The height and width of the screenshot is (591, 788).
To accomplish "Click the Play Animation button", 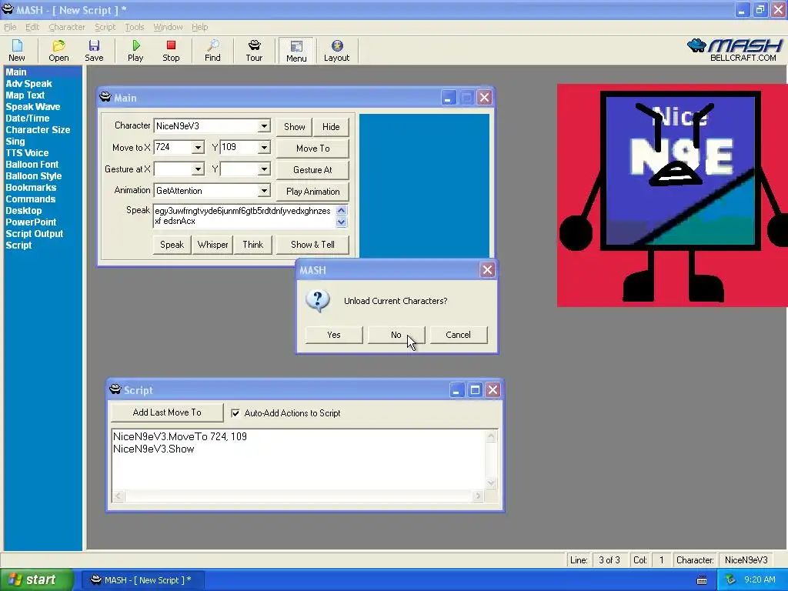I will click(x=312, y=192).
